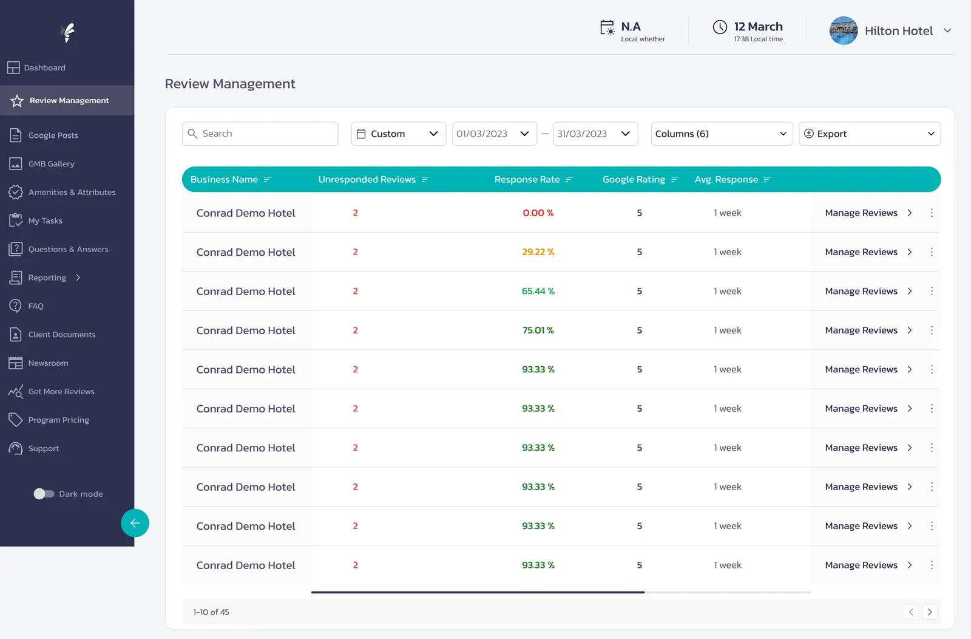Click the My Tasks clipboard icon

coord(16,220)
